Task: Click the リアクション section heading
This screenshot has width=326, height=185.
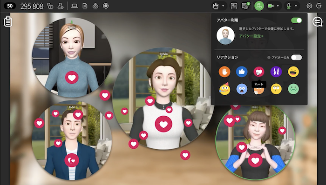Action: coord(227,57)
